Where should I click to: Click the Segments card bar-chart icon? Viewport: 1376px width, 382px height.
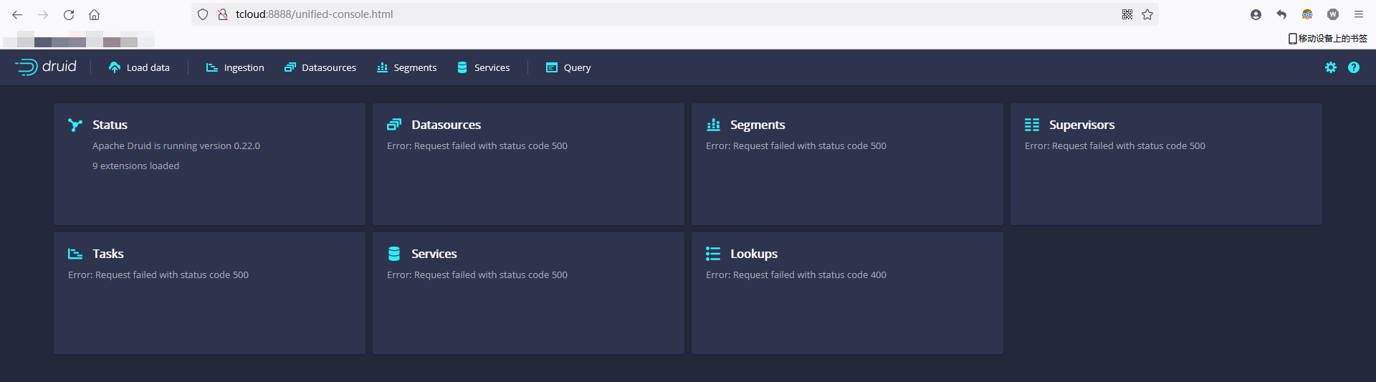(x=713, y=125)
